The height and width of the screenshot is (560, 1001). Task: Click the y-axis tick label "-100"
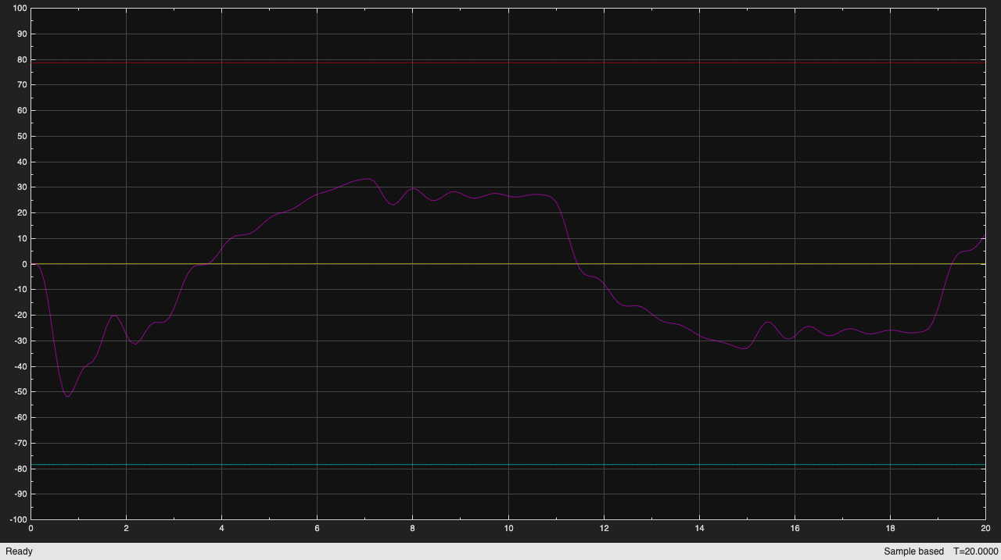(x=17, y=519)
